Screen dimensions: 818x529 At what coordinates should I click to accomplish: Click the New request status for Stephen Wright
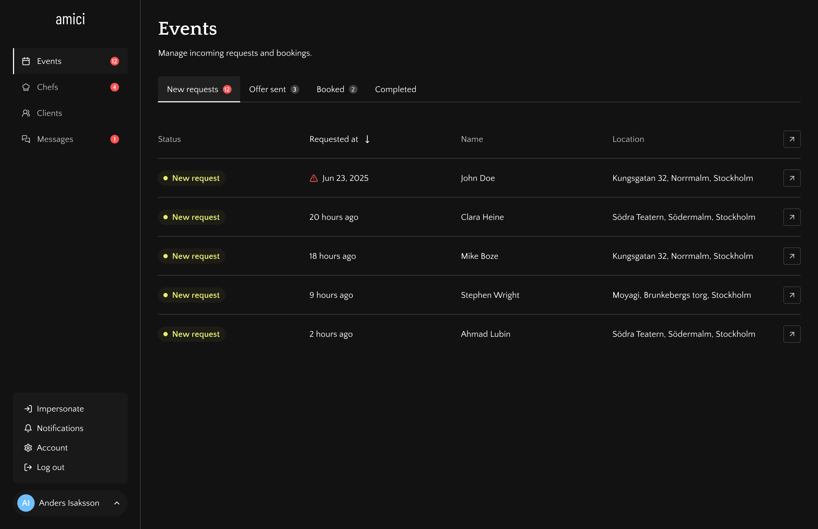click(x=192, y=295)
